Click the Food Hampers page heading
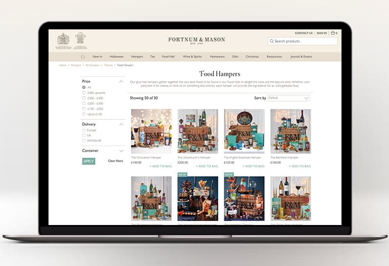The image size is (389, 266). [220, 74]
